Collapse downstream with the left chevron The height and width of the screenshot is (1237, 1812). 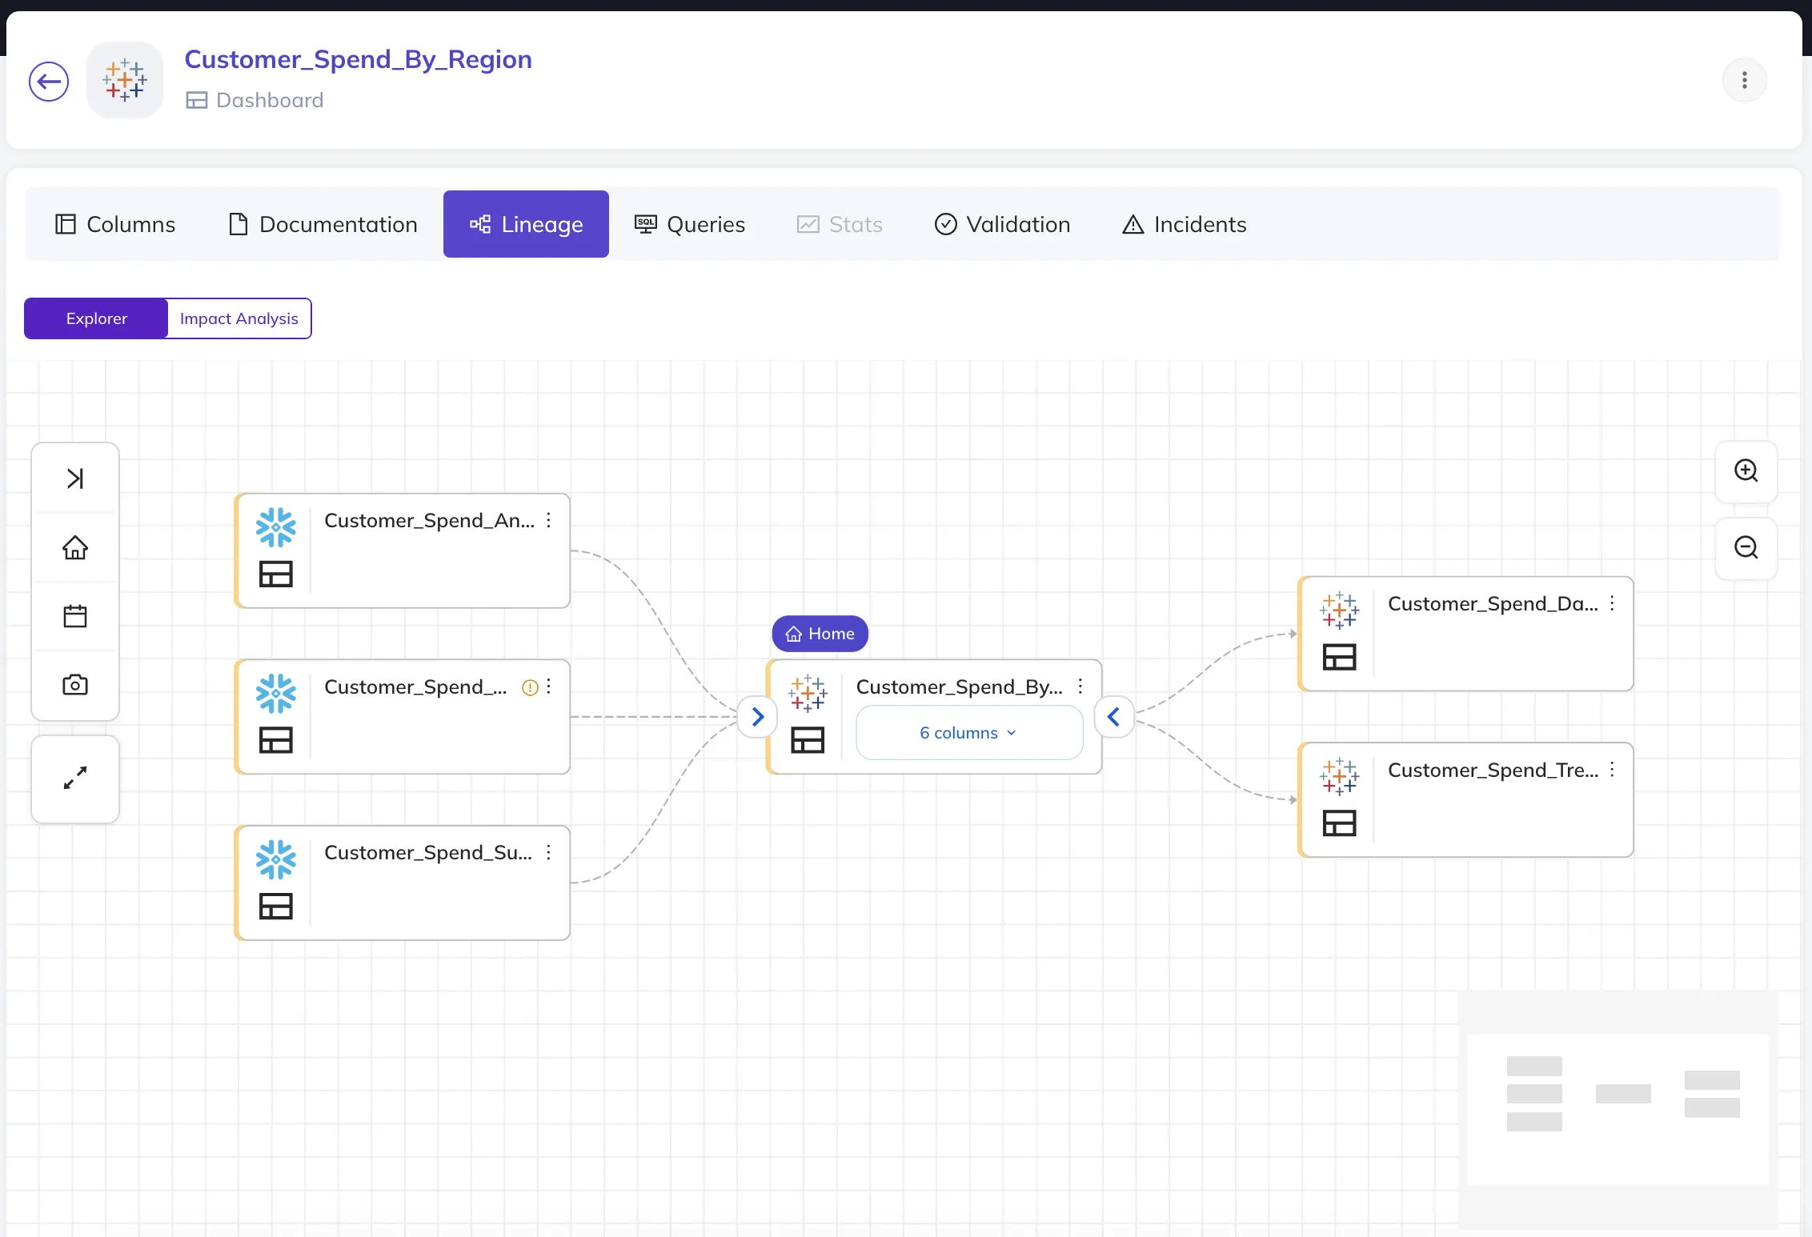1113,717
